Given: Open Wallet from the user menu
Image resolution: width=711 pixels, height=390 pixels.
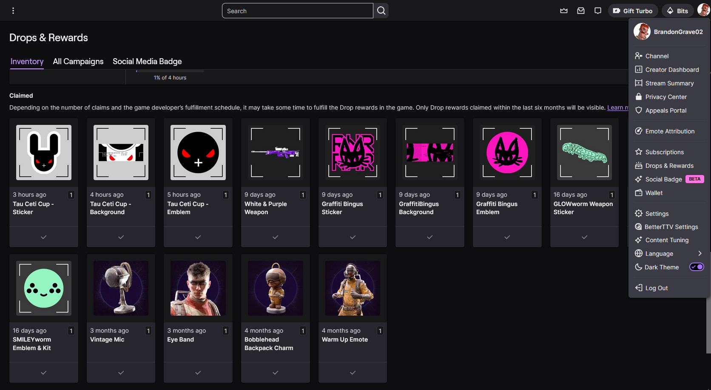Looking at the screenshot, I should click(654, 193).
